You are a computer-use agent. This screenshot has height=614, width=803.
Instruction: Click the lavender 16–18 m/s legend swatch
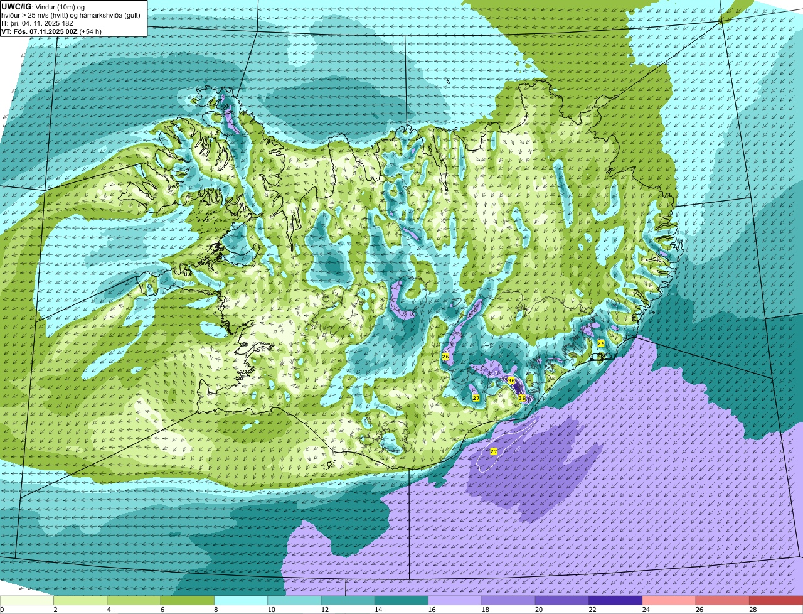[x=455, y=601]
